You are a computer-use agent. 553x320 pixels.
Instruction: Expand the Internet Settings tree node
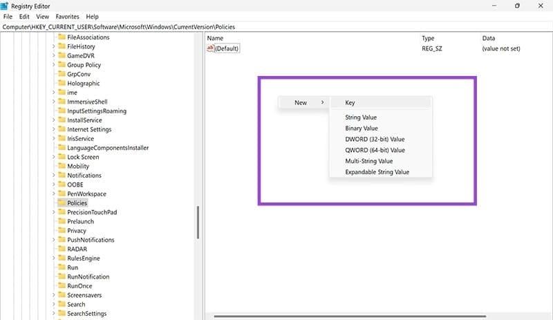click(x=54, y=129)
